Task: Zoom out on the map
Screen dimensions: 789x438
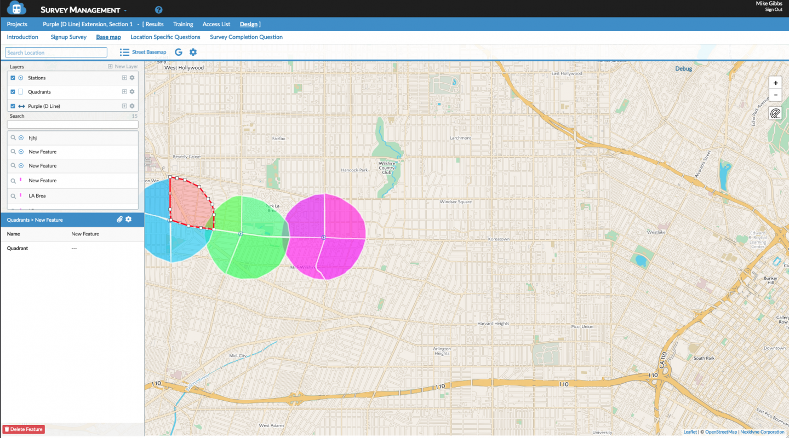Action: click(775, 95)
